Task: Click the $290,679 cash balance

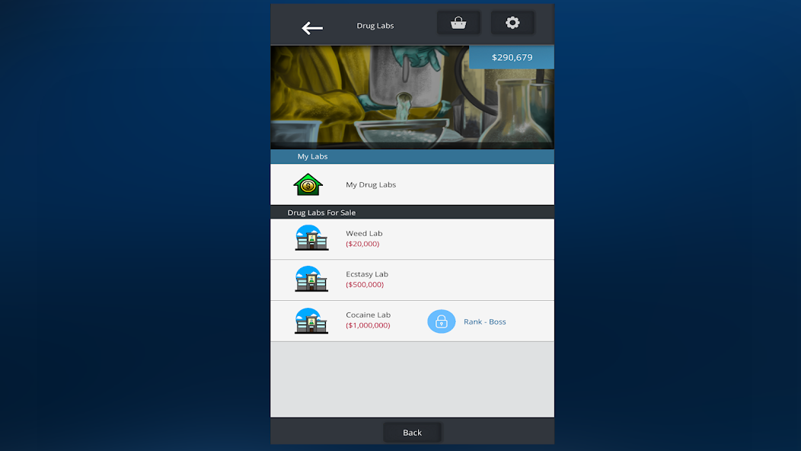Action: coord(512,57)
